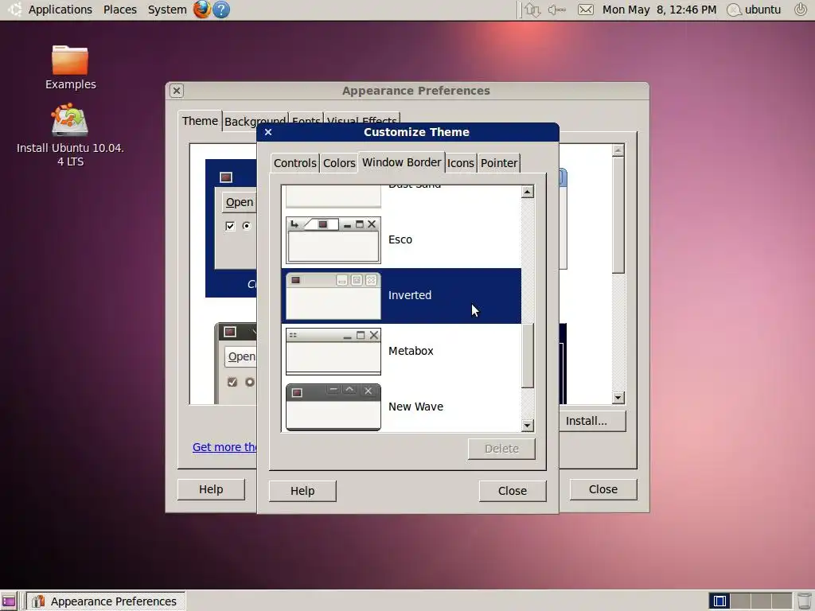Click the theme list scroll down arrow in Appearance Preferences
Screen dimensions: 815x611
point(618,398)
